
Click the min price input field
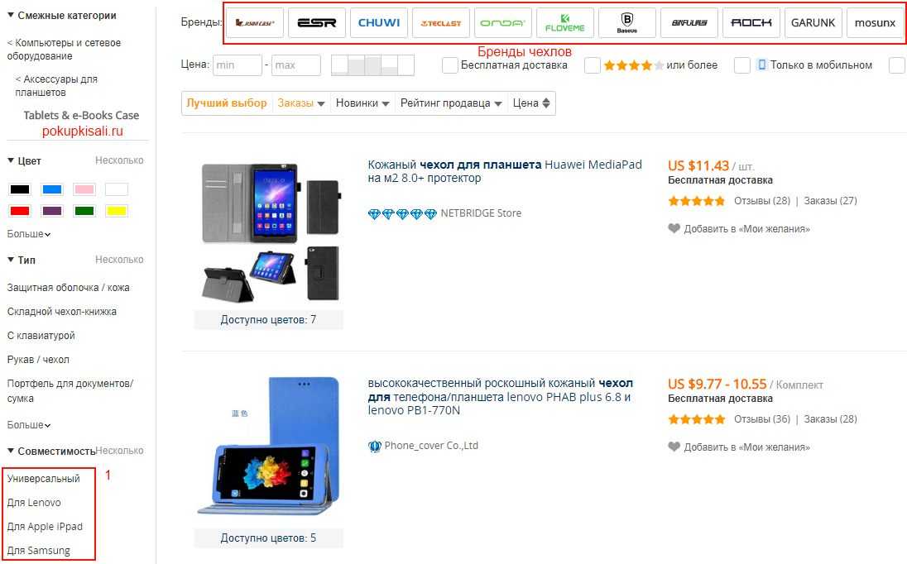click(238, 65)
